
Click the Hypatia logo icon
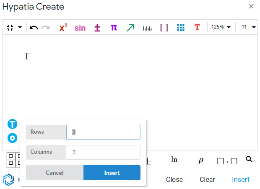(8, 179)
